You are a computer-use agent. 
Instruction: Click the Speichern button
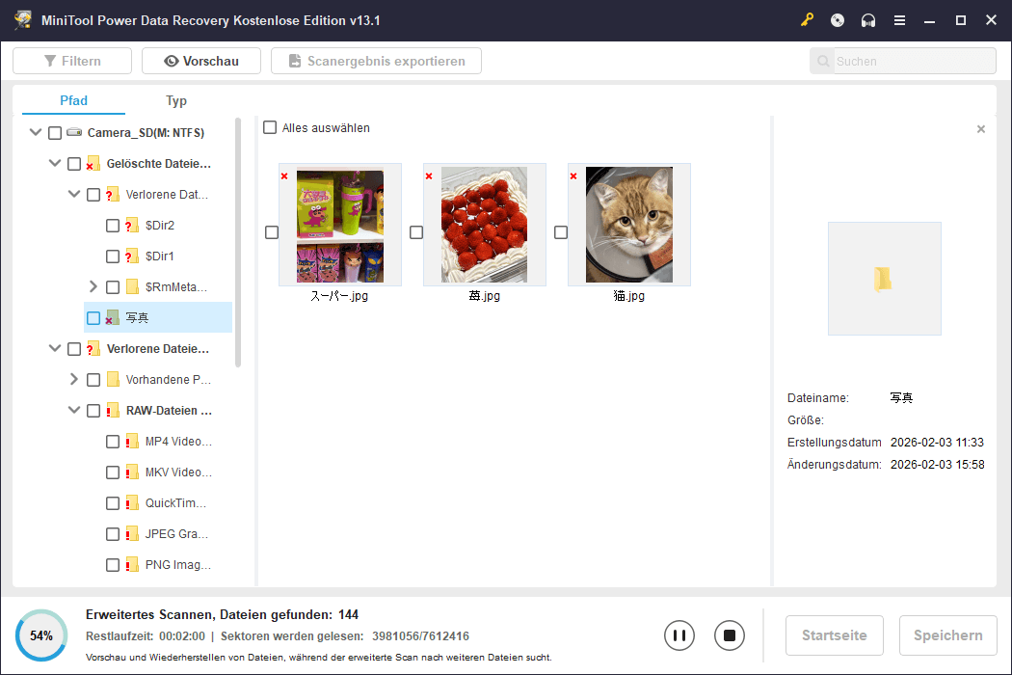tap(948, 635)
